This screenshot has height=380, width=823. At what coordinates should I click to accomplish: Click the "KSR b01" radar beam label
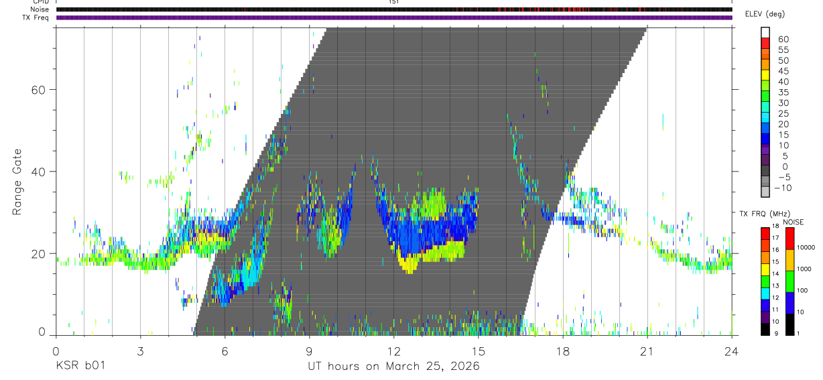pos(80,366)
